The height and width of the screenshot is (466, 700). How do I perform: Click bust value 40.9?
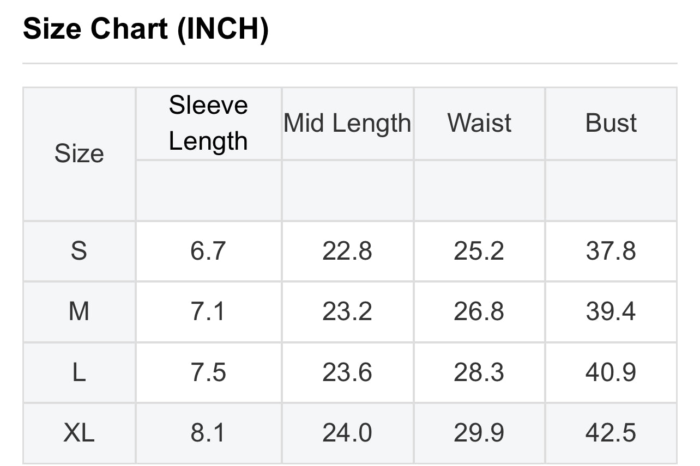point(611,372)
